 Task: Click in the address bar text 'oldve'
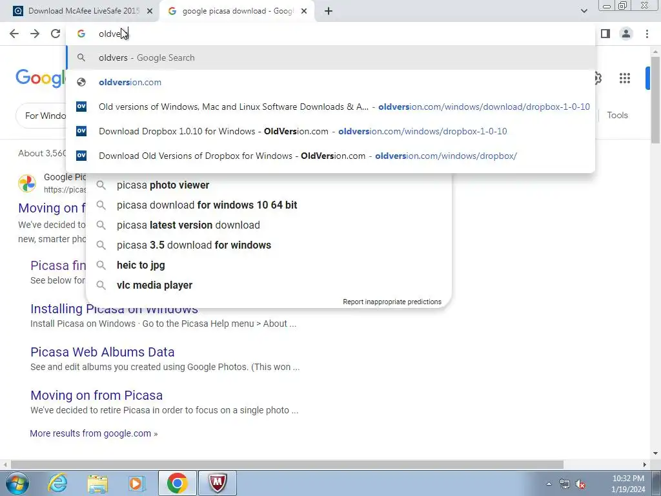(110, 34)
